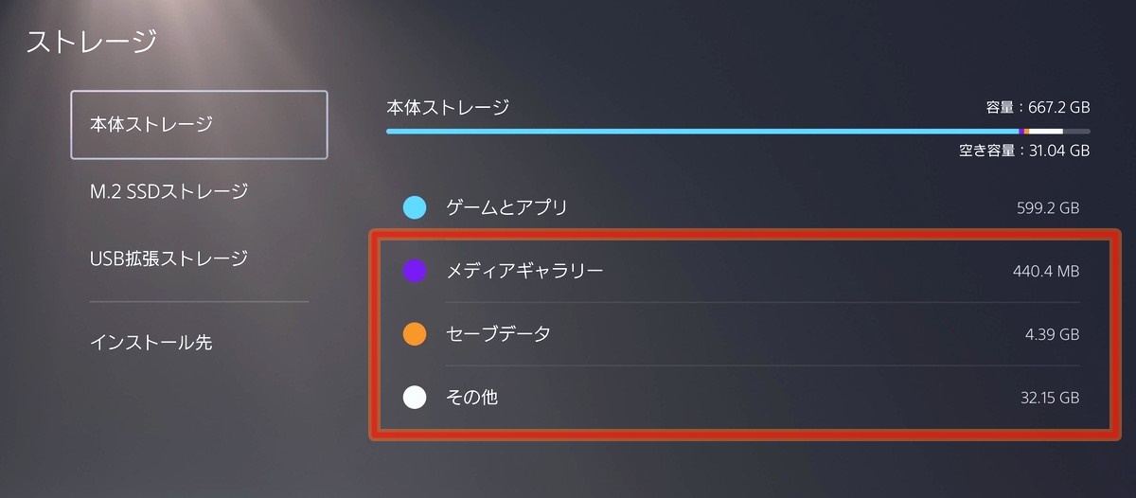
Task: Click the 4.39 GB size value
Action: pyautogui.click(x=1051, y=335)
